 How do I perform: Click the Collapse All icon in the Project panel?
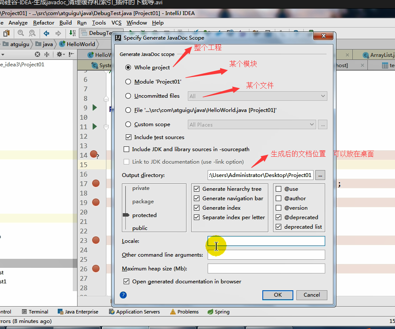47,54
